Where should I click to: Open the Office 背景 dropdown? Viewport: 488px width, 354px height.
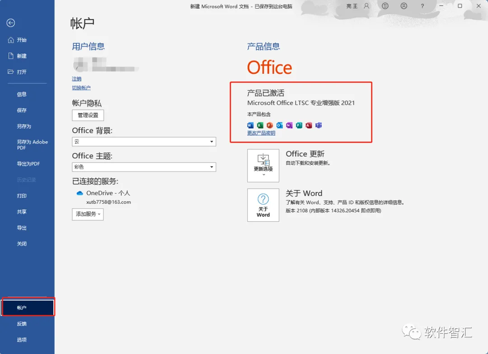(144, 142)
